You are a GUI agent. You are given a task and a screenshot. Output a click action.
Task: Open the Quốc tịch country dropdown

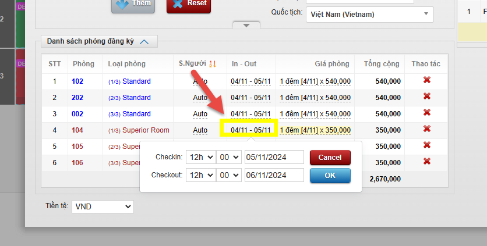coord(369,14)
